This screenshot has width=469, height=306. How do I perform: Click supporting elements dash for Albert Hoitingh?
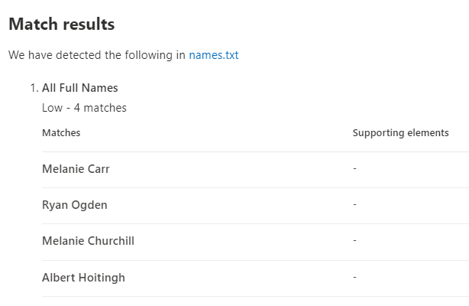(x=355, y=278)
